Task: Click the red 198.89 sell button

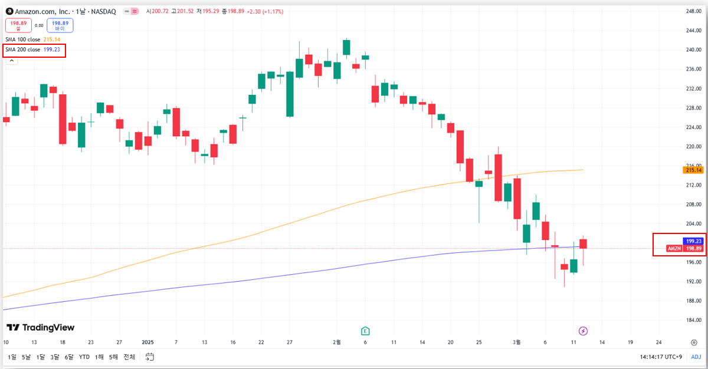Action: point(18,25)
